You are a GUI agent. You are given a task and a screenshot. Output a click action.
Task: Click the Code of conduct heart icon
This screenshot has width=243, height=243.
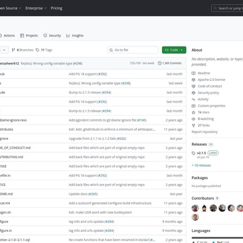click(193, 86)
